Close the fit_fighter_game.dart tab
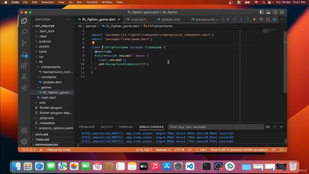This screenshot has width=309, height=174. tap(119, 19)
